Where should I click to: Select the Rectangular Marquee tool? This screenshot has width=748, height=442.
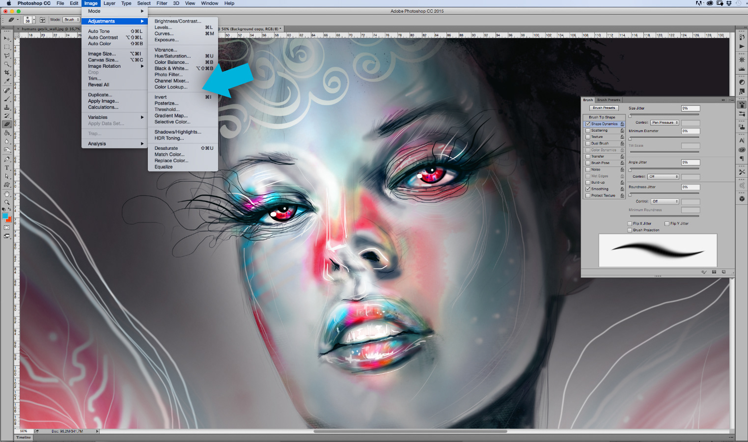click(7, 47)
